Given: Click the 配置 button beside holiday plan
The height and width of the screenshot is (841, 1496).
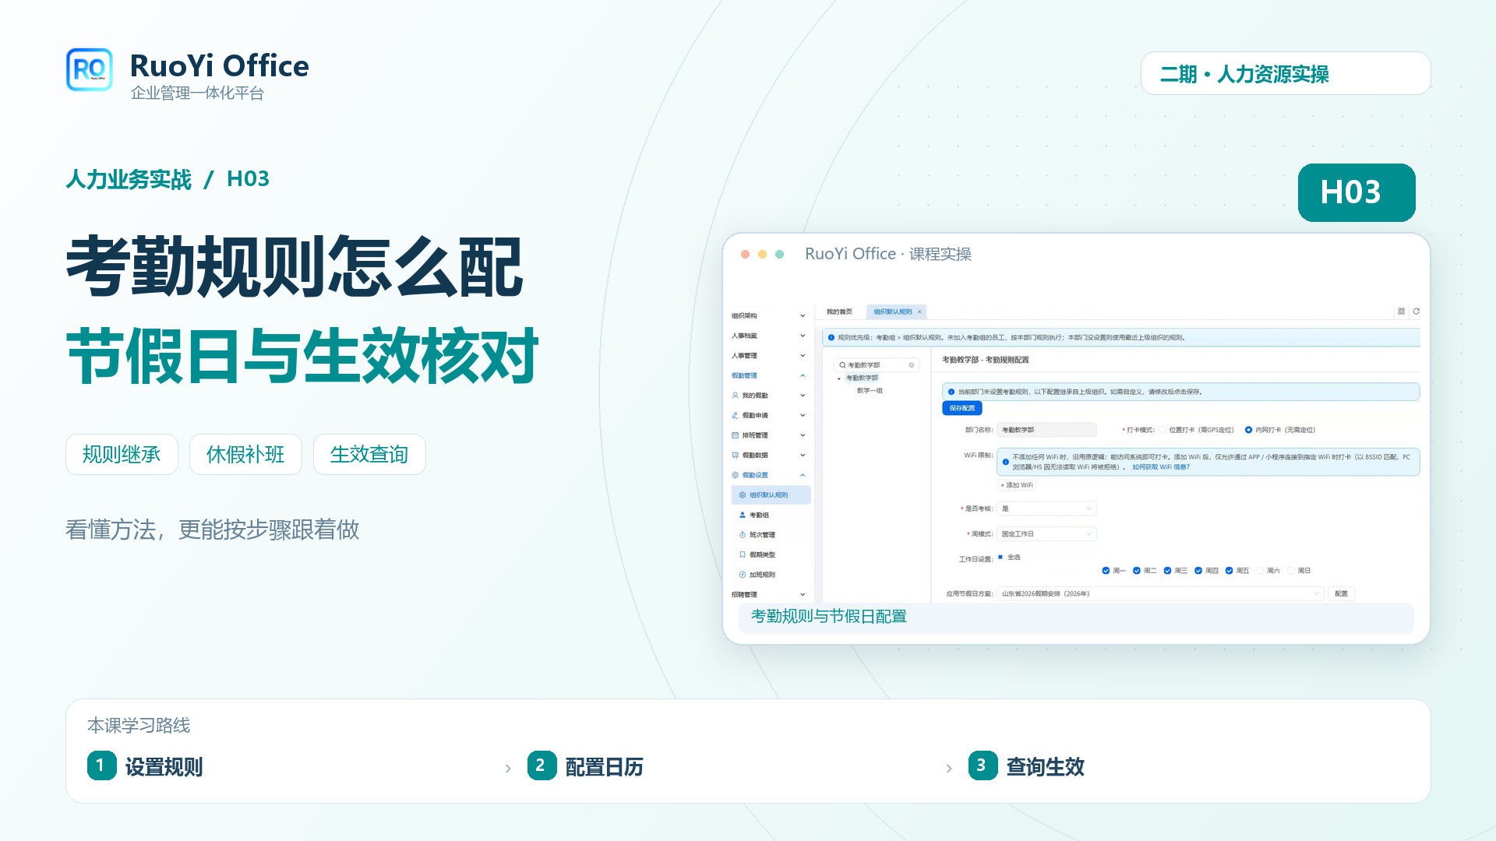Looking at the screenshot, I should click(1341, 594).
